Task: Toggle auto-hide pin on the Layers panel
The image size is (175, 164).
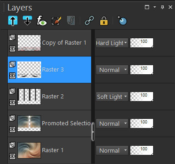Action: (x=162, y=7)
